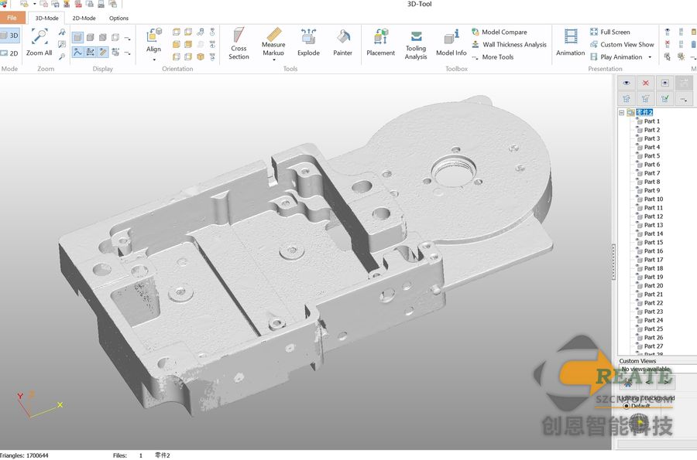The width and height of the screenshot is (697, 460).
Task: Start Custom View Show
Action: [x=622, y=44]
